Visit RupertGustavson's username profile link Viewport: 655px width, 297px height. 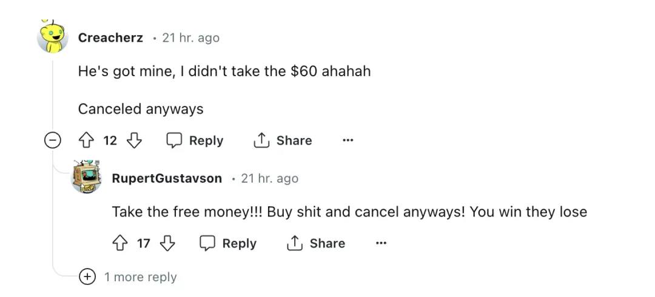pyautogui.click(x=167, y=178)
